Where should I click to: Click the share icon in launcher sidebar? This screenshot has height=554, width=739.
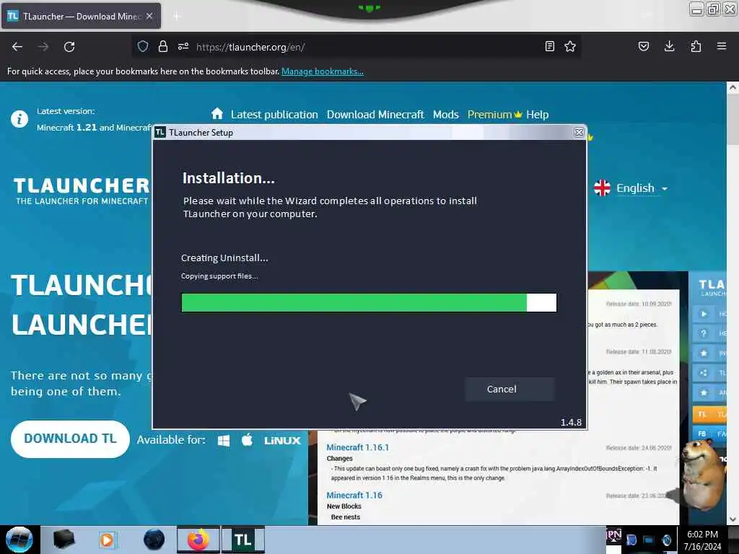pos(704,373)
